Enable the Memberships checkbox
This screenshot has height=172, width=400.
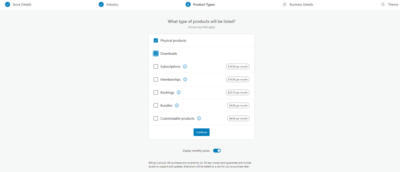[155, 80]
